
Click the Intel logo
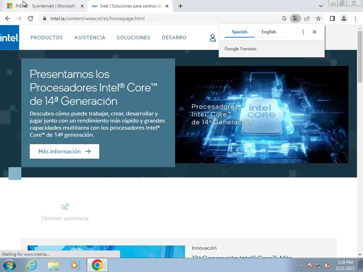pyautogui.click(x=10, y=38)
